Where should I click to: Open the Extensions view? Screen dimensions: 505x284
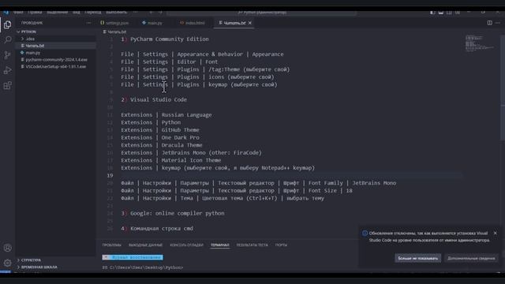tap(7, 85)
